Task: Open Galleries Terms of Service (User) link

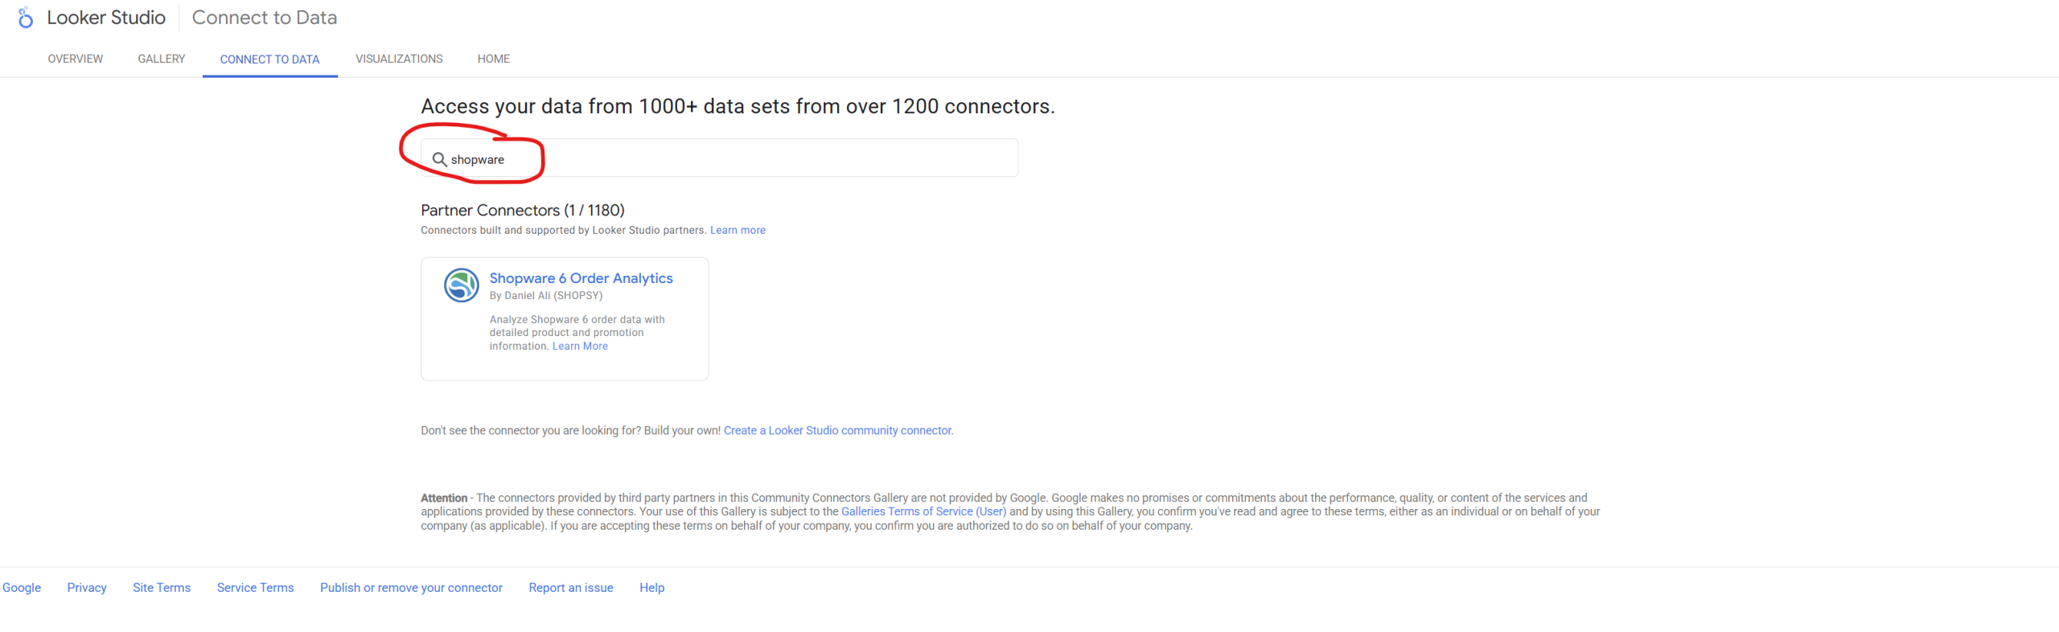Action: pyautogui.click(x=923, y=512)
